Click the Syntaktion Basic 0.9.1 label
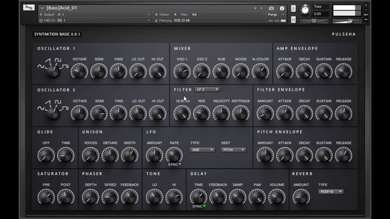Image resolution: width=390 pixels, height=219 pixels. [57, 34]
